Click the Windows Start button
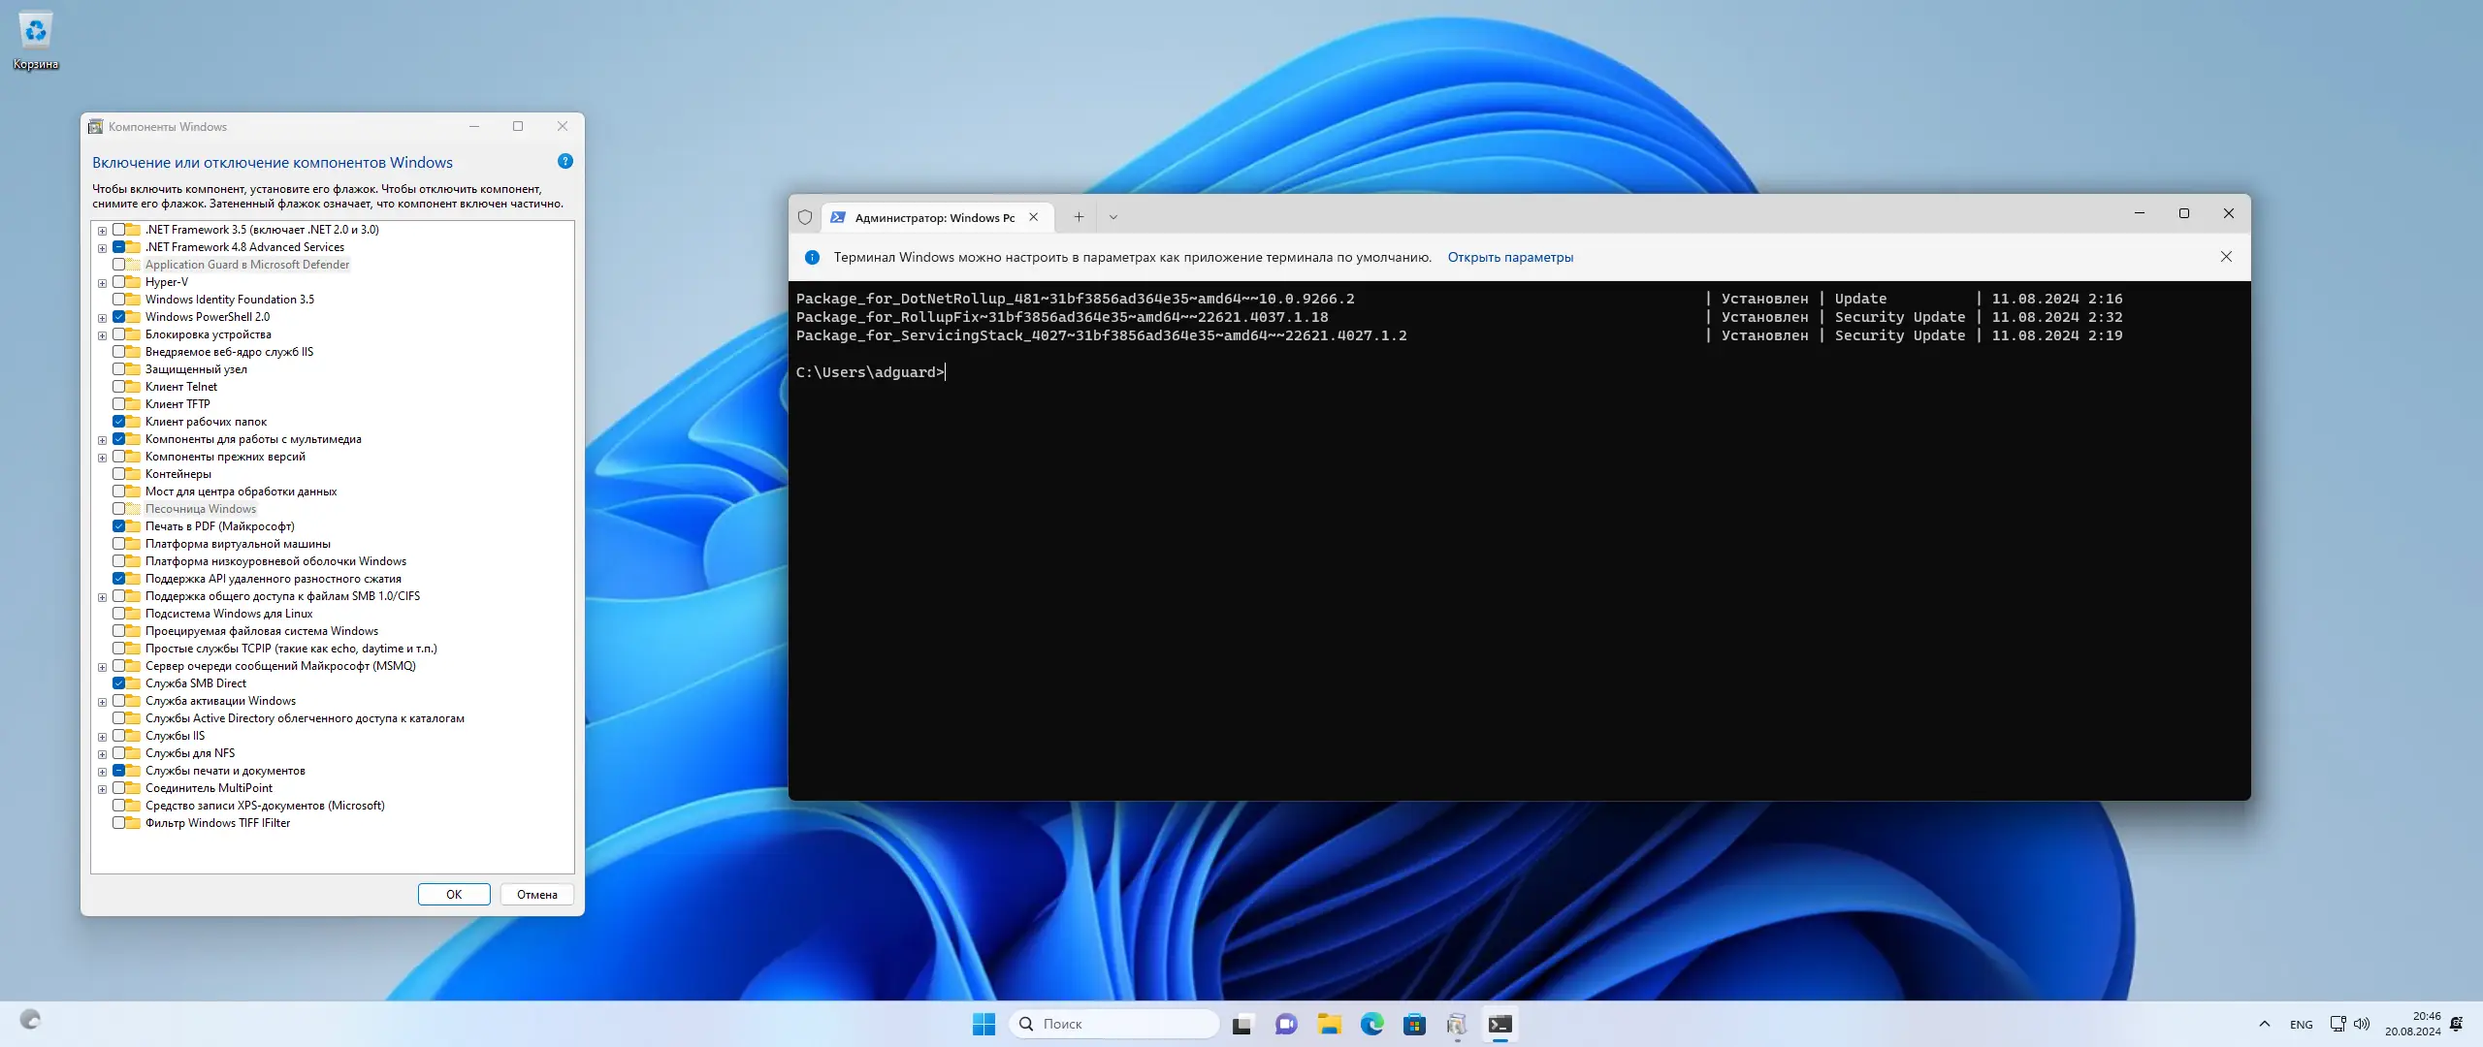Viewport: 2483px width, 1047px height. [x=984, y=1024]
